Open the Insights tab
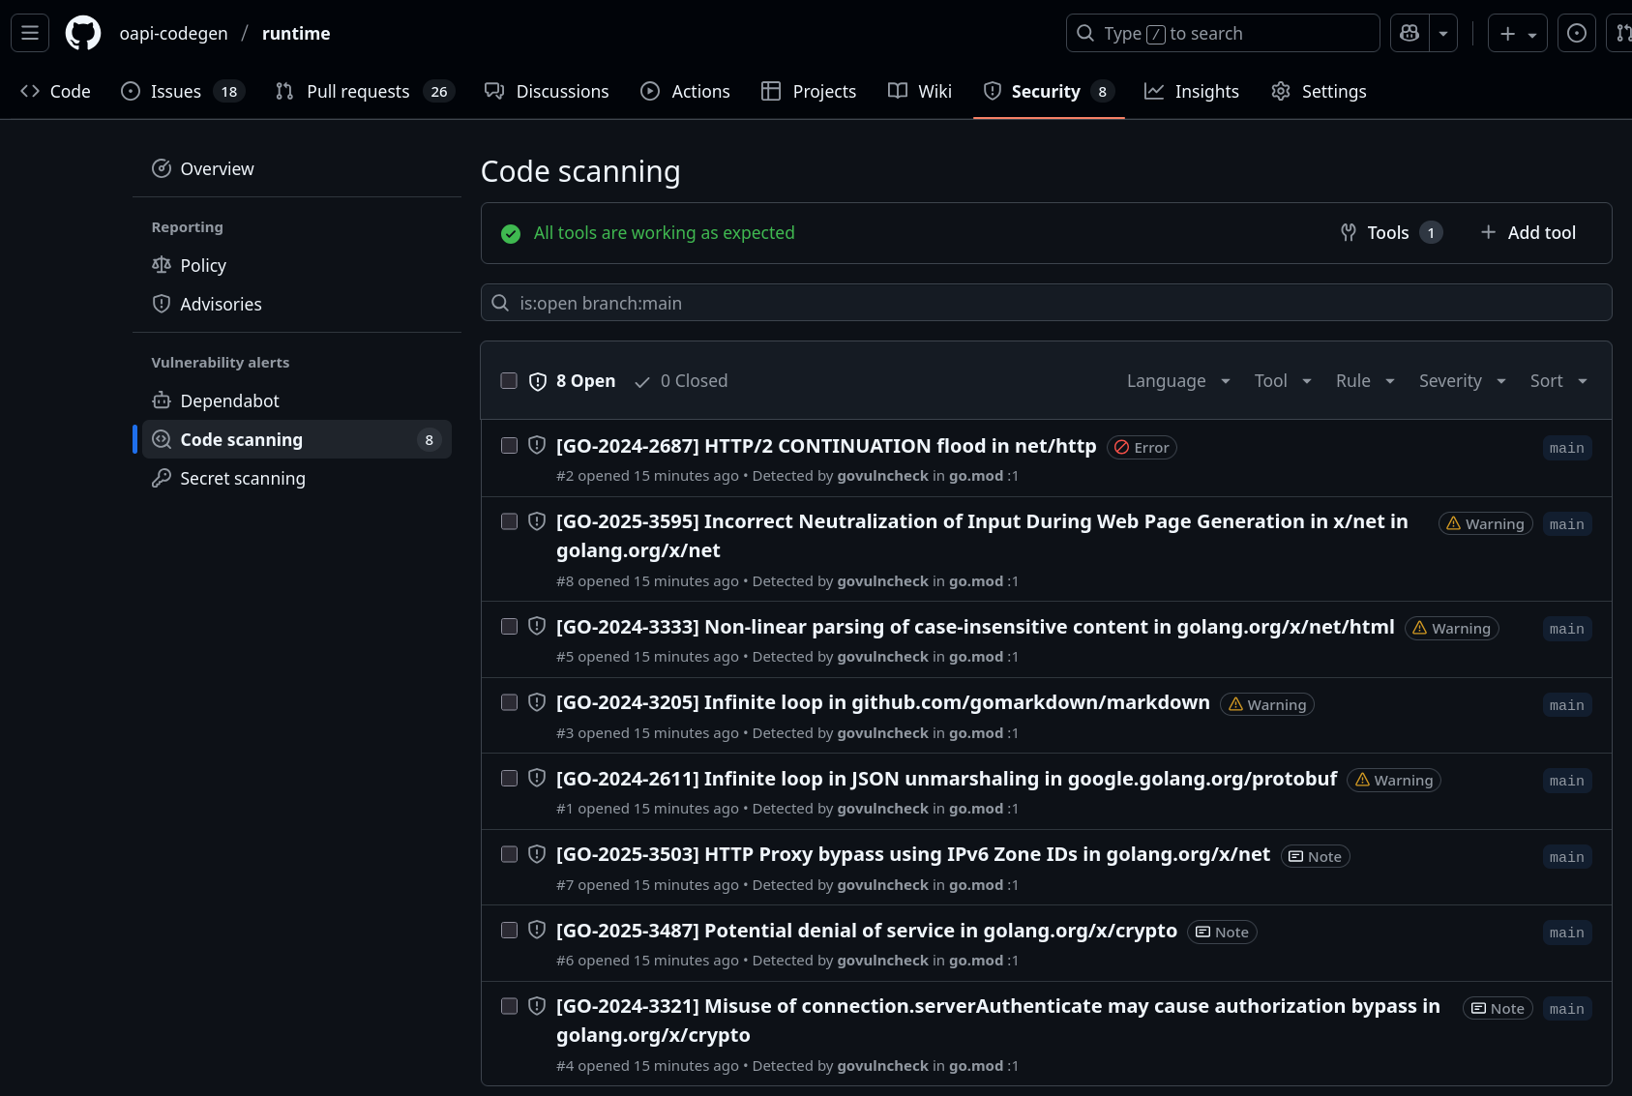This screenshot has height=1096, width=1632. click(1192, 91)
